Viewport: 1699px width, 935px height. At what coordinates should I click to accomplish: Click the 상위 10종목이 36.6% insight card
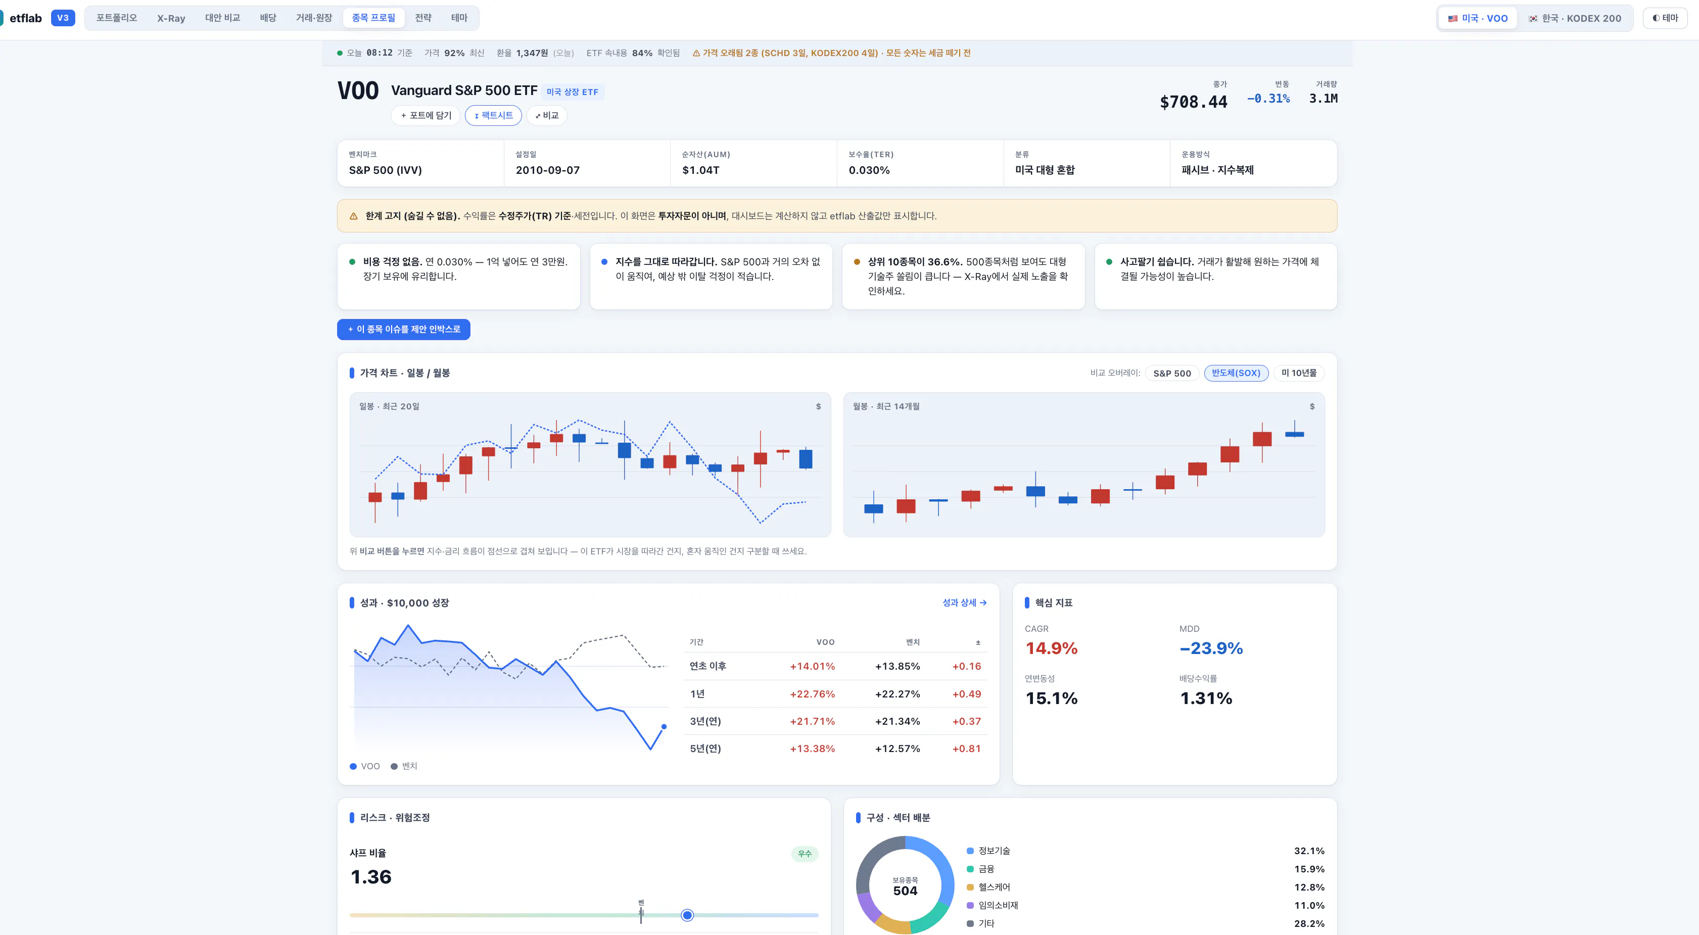(x=964, y=276)
